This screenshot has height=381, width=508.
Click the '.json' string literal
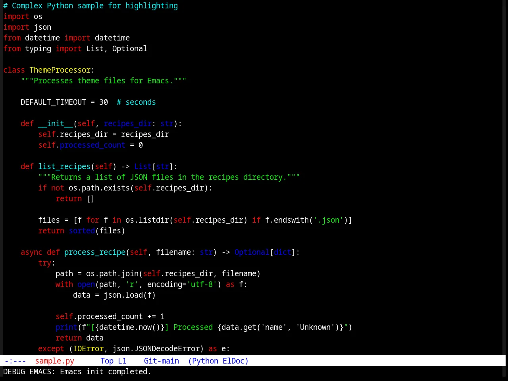(329, 220)
